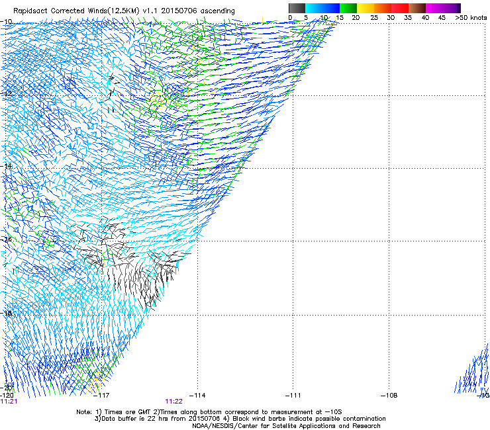Image resolution: width=490 pixels, height=430 pixels.
Task: Click the brown 35-40 knots color swatch
Action: (x=417, y=8)
